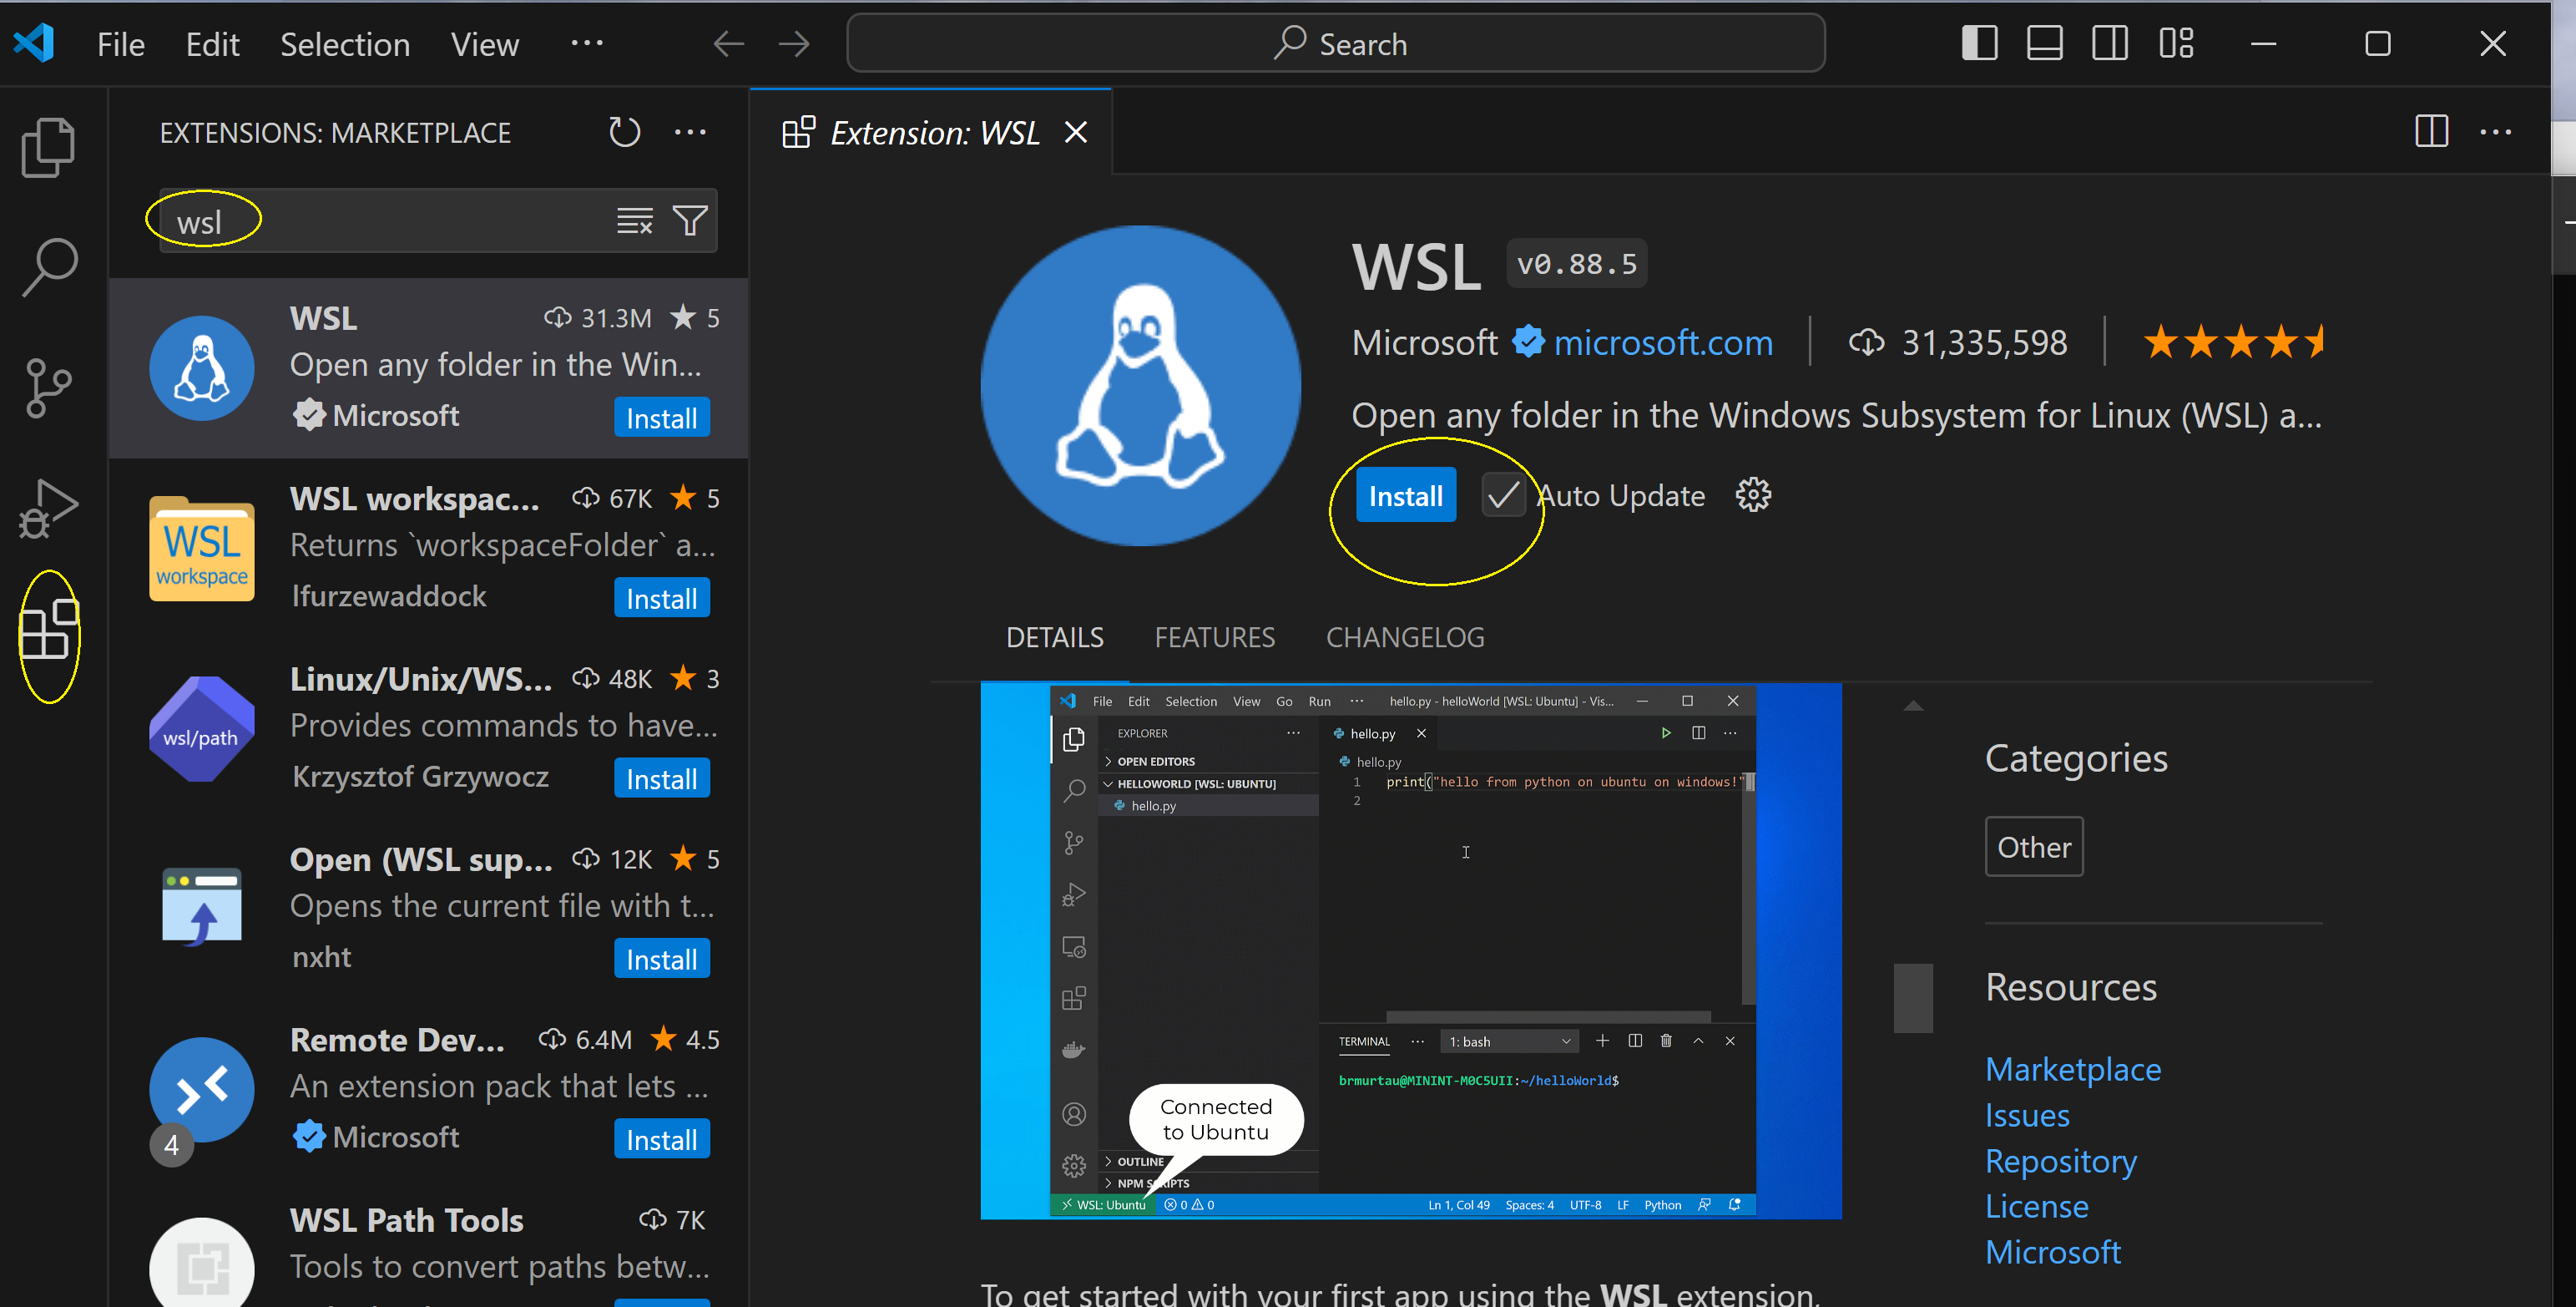Toggle the secondary side bar layout
This screenshot has width=2576, height=1307.
click(2109, 44)
